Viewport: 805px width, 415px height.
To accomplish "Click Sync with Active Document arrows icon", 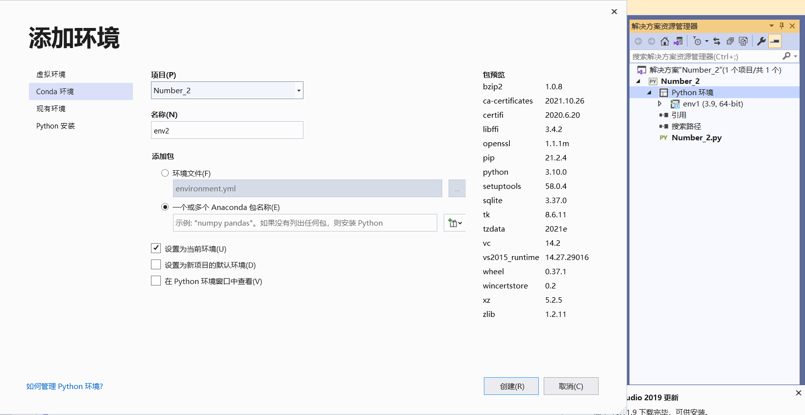I will point(717,41).
